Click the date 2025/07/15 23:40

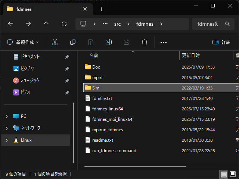click(x=198, y=109)
